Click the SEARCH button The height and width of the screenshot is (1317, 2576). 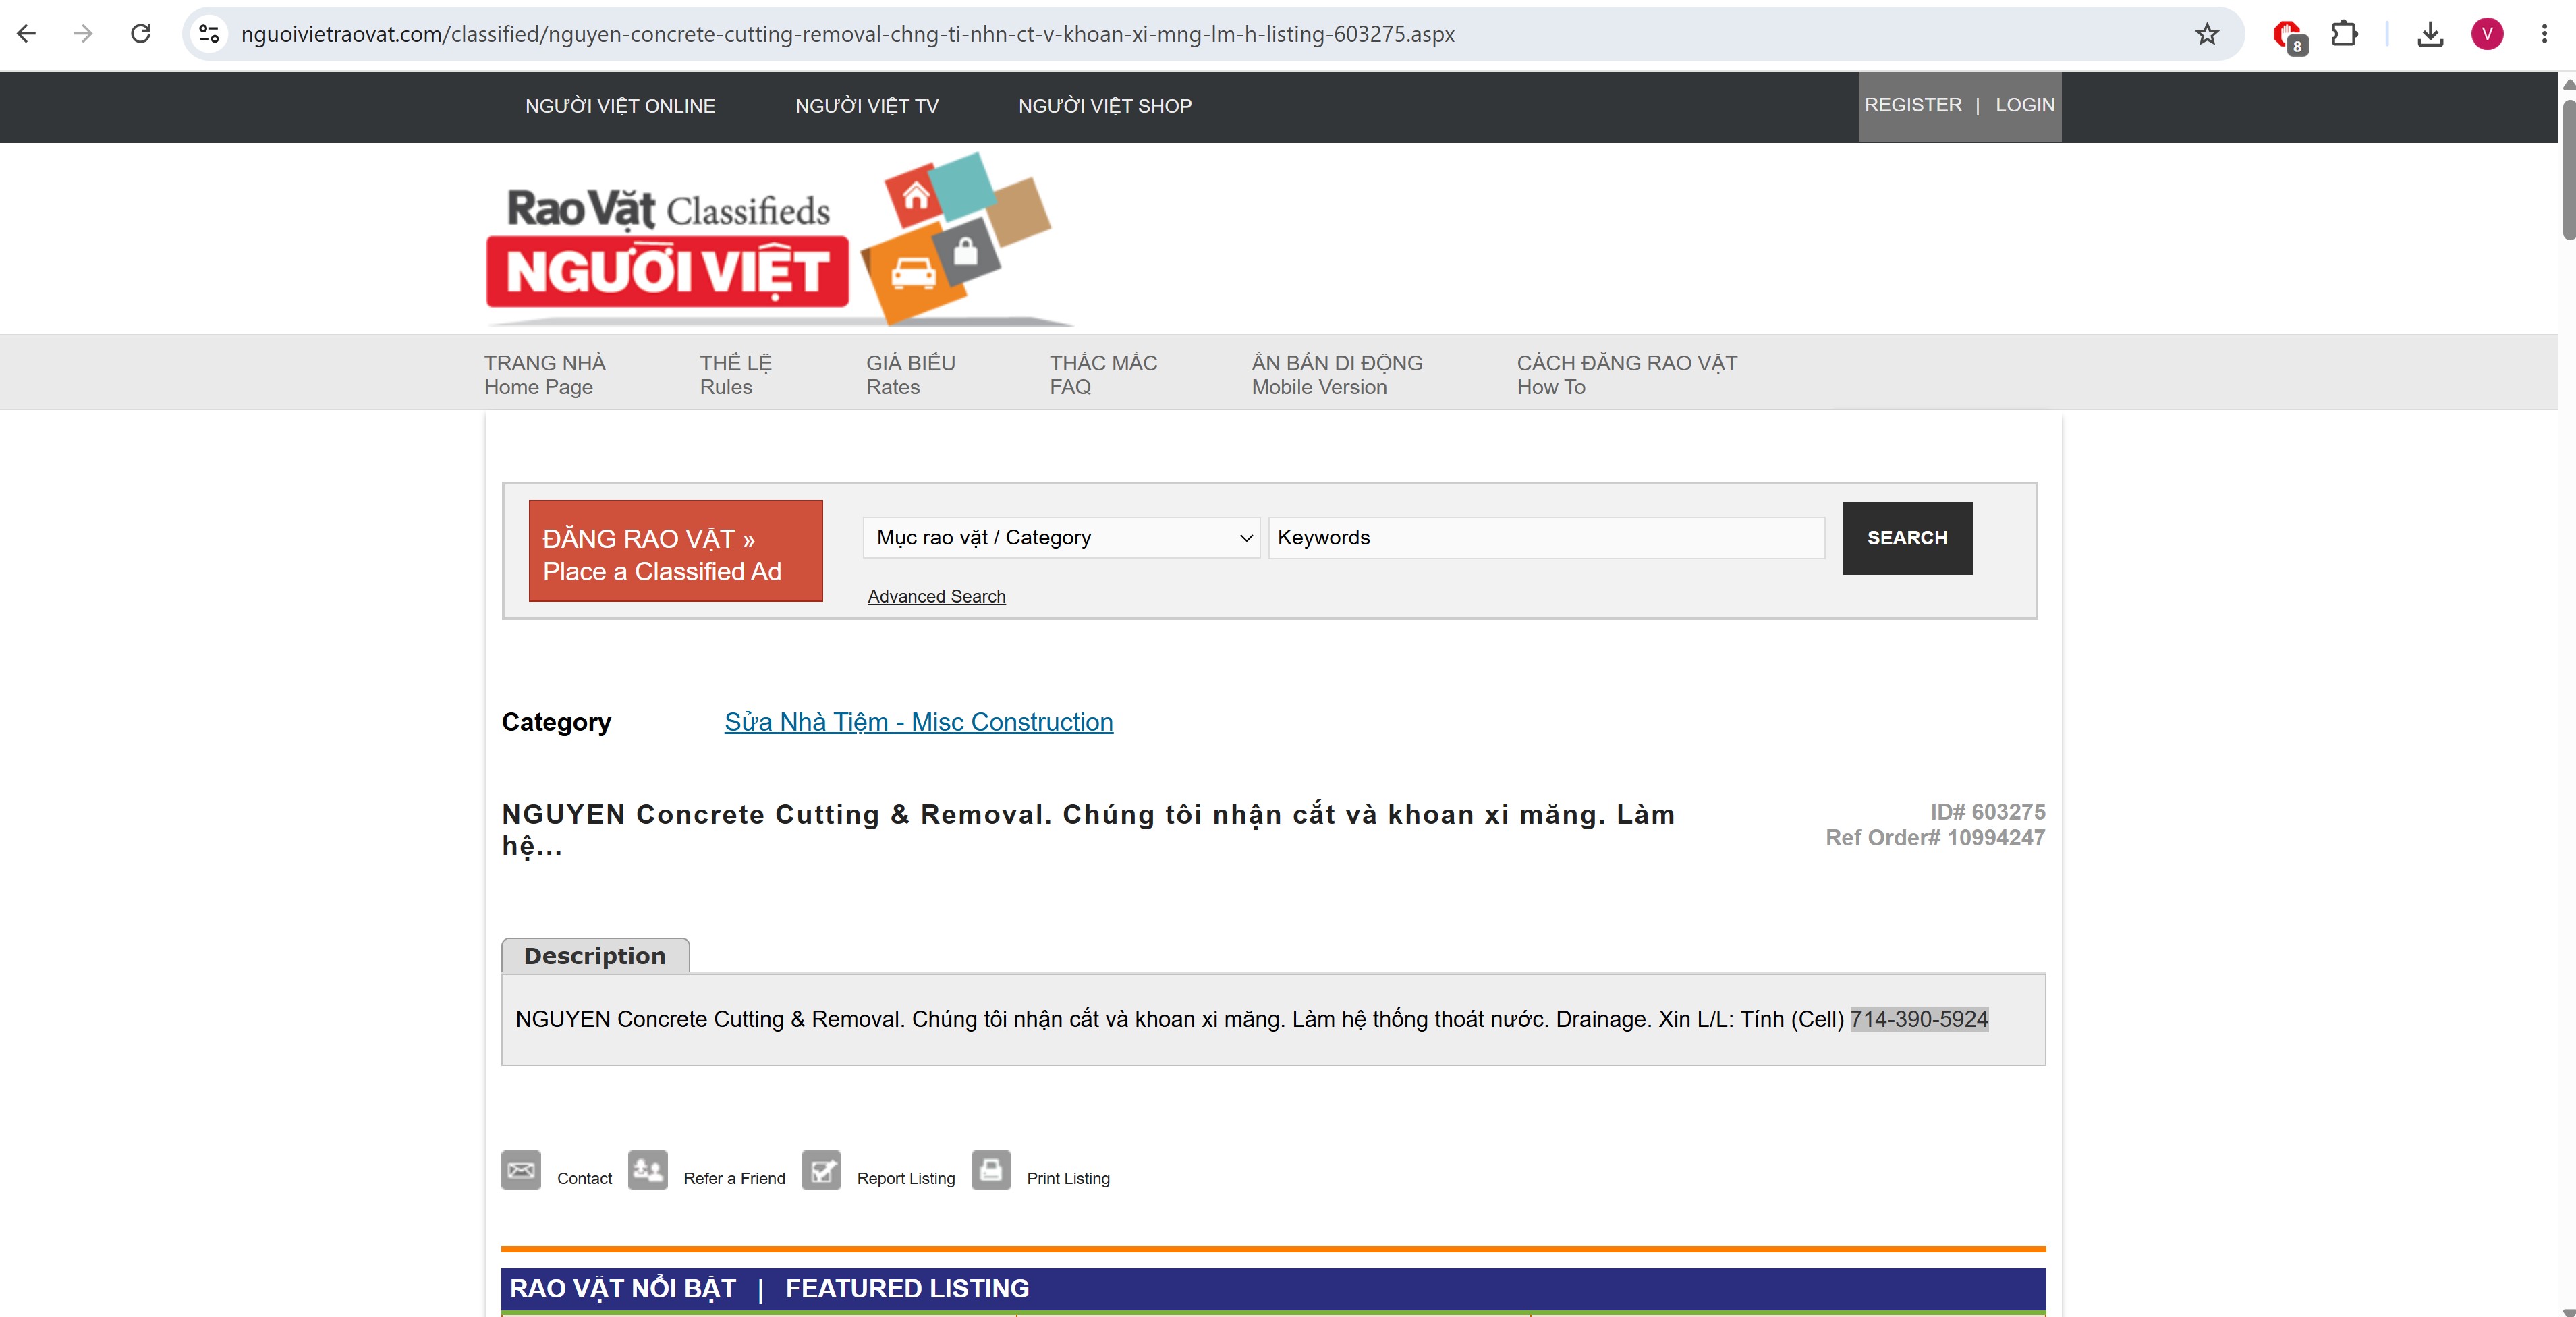[x=1907, y=538]
